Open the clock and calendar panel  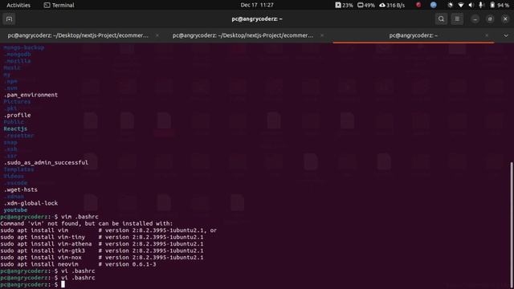click(257, 5)
